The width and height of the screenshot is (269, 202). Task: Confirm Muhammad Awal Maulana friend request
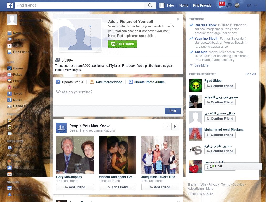pyautogui.click(x=220, y=135)
